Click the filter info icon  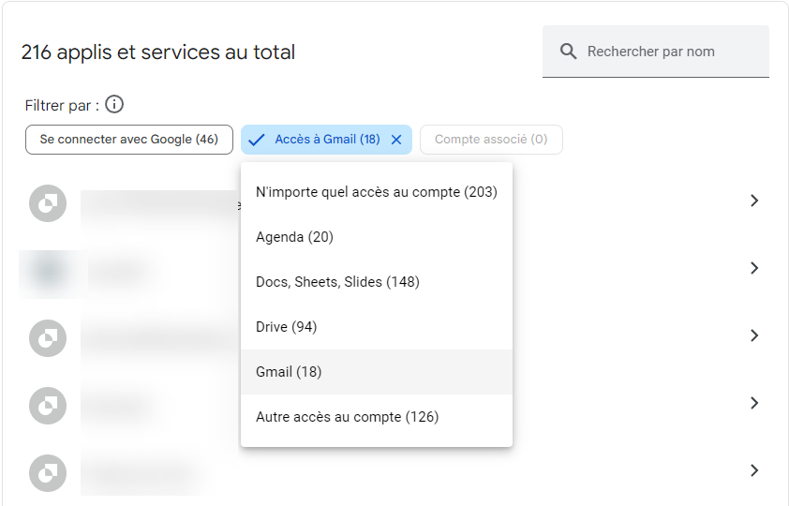114,104
